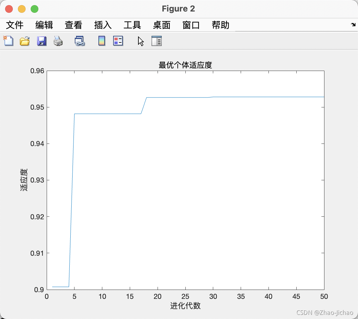
Task: Activate the Link Plot tool
Action: point(79,41)
